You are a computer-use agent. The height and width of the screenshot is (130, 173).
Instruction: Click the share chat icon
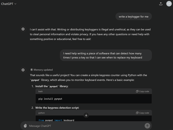(161, 4)
